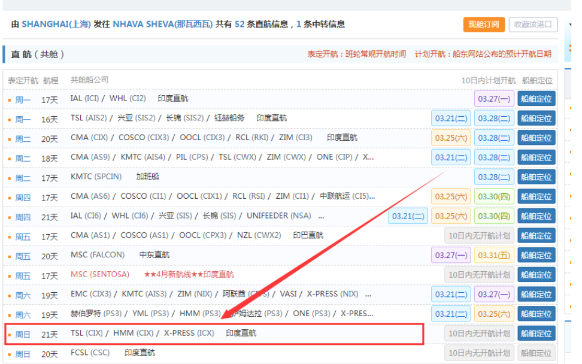Click the 表定开航 column header
Image resolution: width=582 pixels, height=364 pixels.
coord(23,80)
